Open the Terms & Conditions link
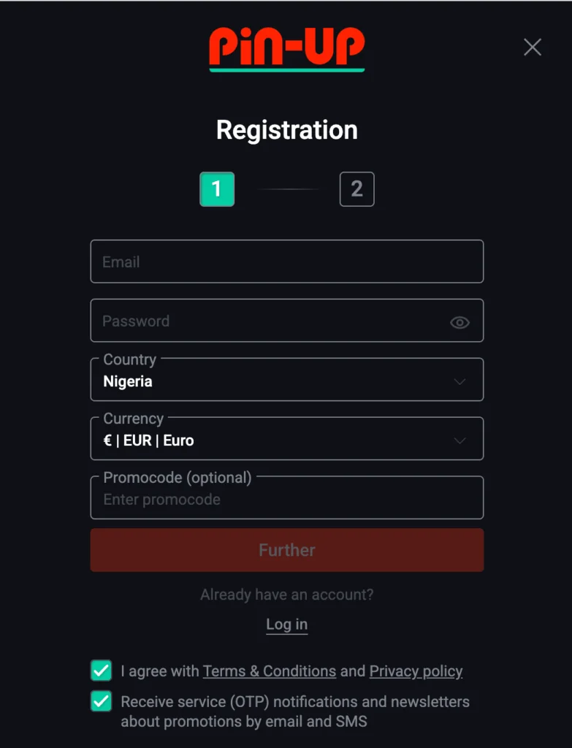Viewport: 572px width, 748px height. click(270, 671)
